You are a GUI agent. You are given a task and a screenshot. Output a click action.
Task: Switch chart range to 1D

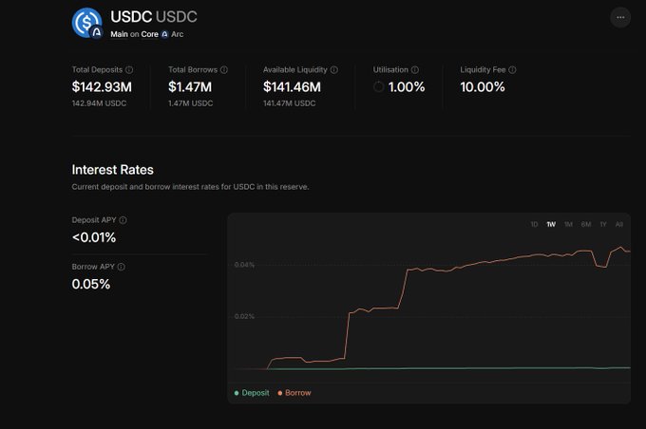pyautogui.click(x=534, y=224)
